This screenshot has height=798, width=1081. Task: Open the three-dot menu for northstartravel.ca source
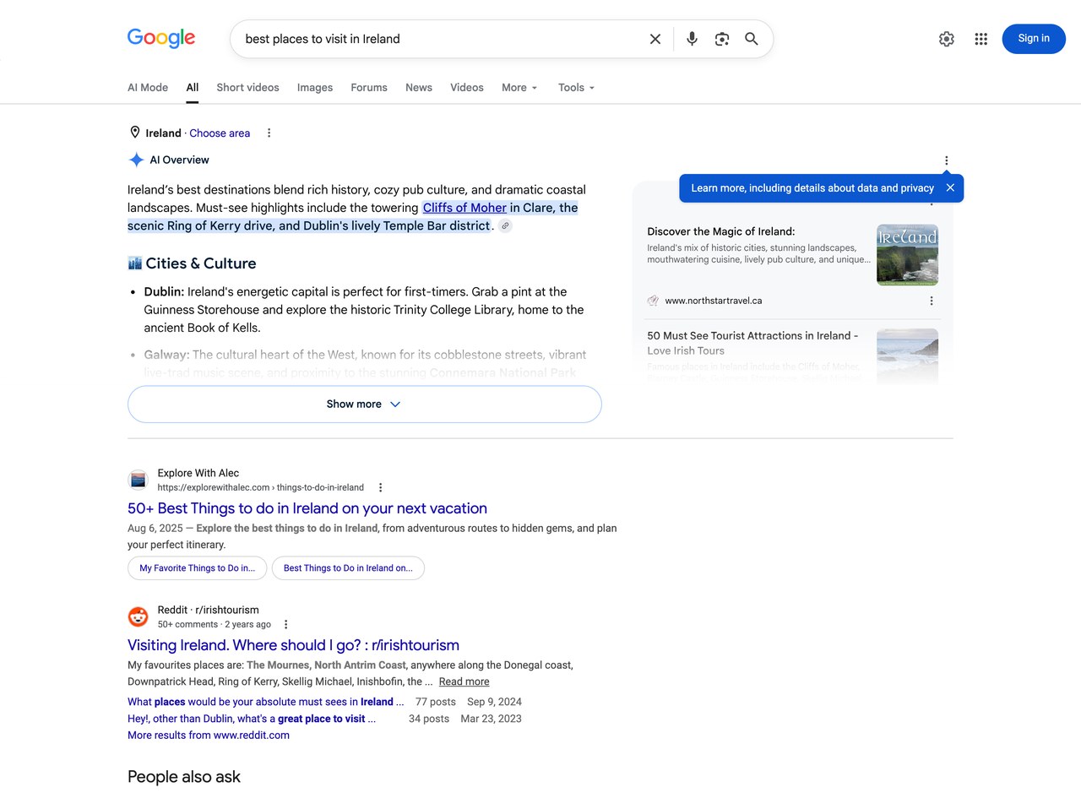932,301
